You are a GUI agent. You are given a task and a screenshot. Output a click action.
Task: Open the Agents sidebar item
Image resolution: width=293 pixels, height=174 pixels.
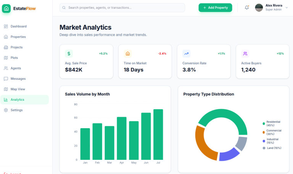16,68
